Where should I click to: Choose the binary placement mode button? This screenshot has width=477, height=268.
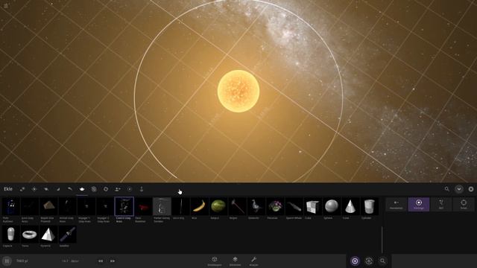point(464,204)
